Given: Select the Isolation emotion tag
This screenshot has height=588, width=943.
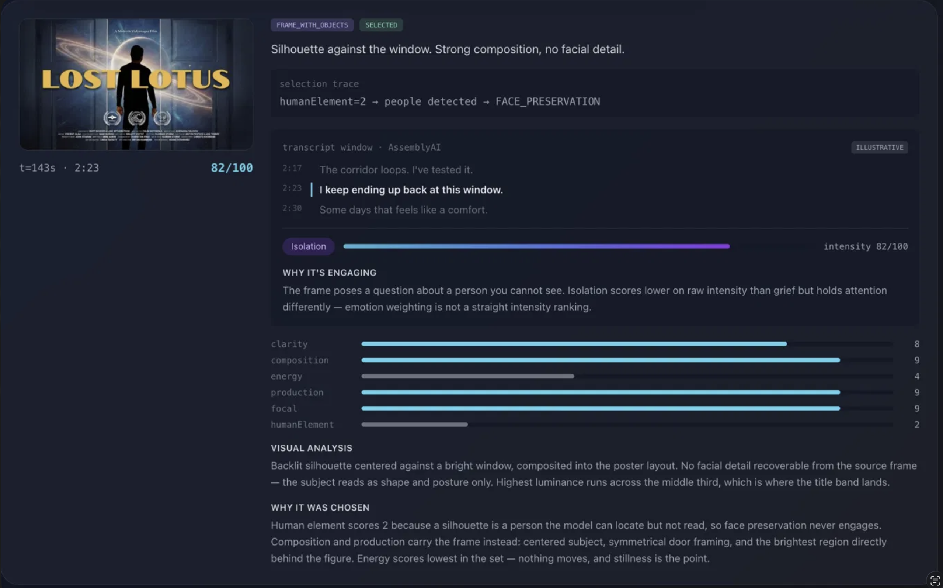Looking at the screenshot, I should click(308, 246).
